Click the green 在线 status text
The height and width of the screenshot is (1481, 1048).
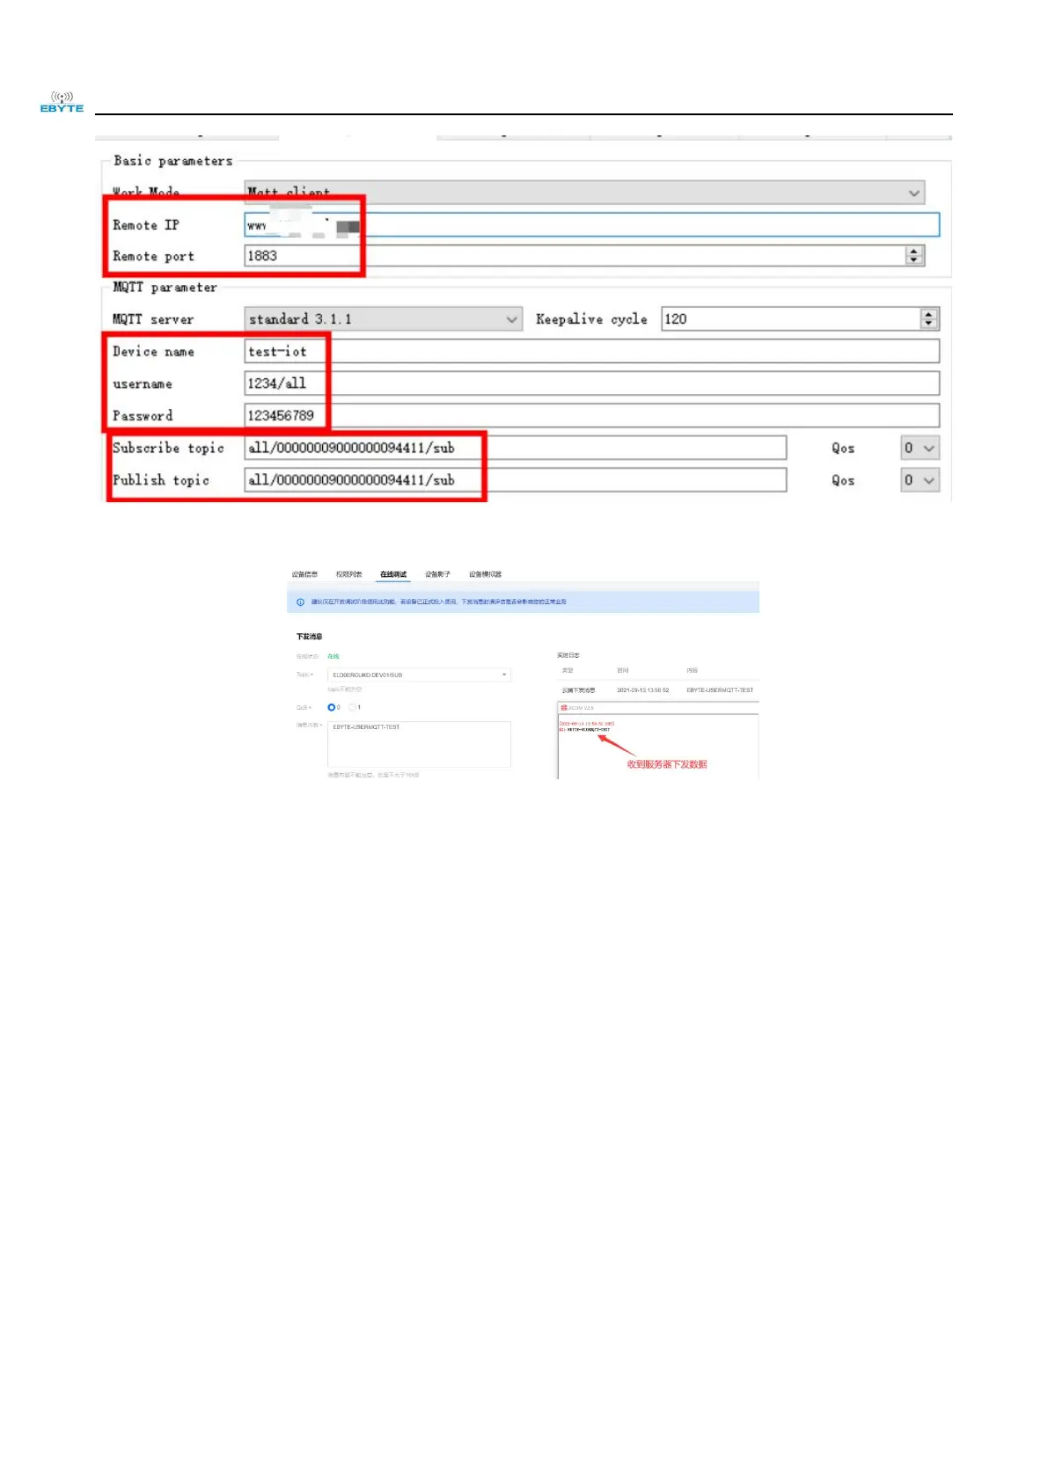point(333,657)
